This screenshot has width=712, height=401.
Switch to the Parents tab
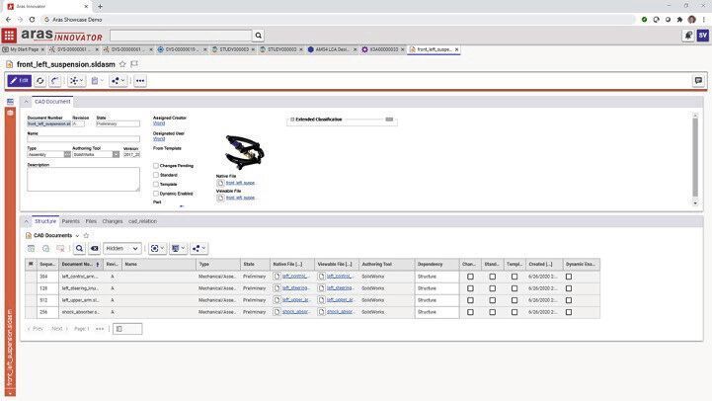[71, 221]
